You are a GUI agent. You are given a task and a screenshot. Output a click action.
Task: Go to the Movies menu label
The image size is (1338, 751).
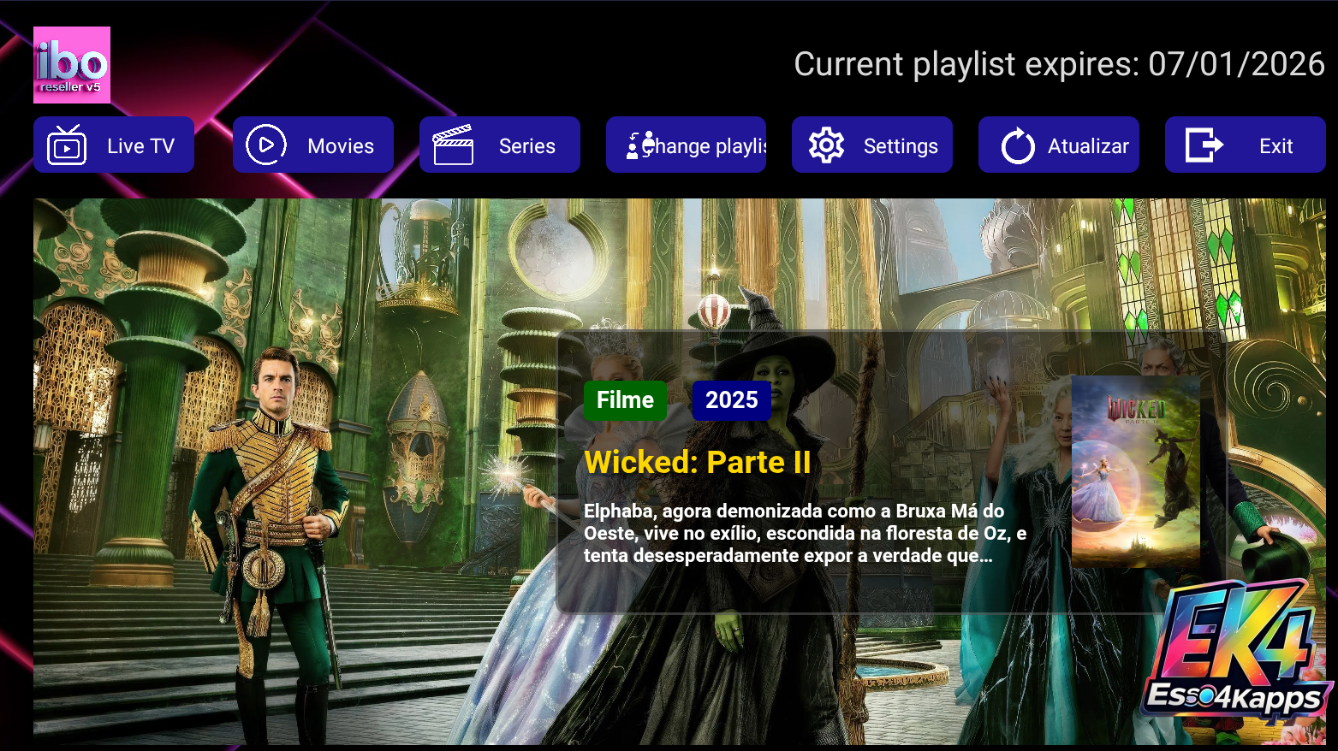340,146
